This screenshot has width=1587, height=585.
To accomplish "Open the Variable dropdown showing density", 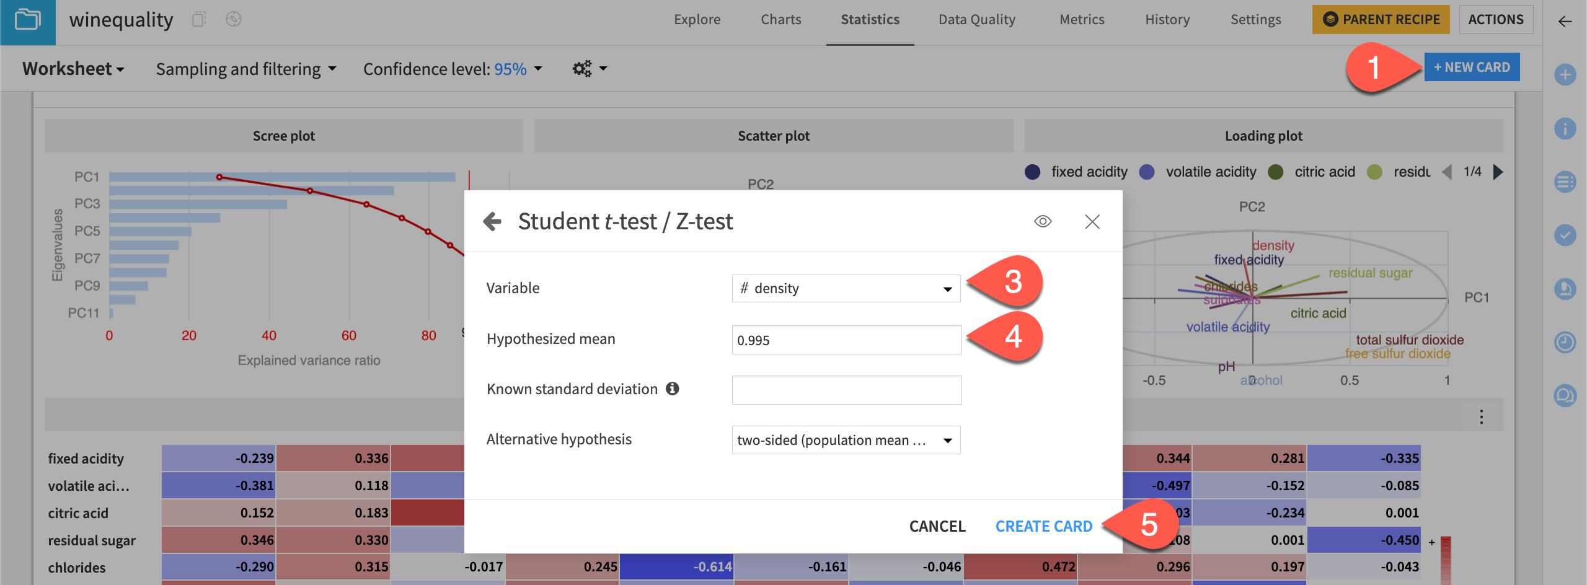I will pos(846,288).
